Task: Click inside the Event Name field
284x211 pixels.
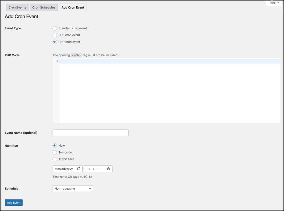Action: 90,133
